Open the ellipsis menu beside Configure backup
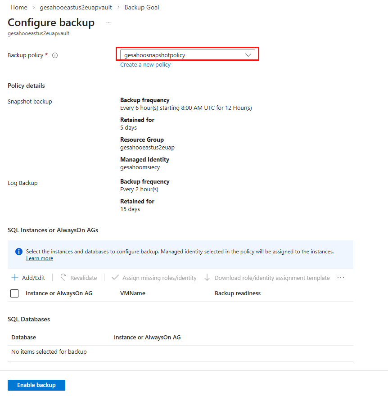Screen dimensions: 388x401 [109, 23]
